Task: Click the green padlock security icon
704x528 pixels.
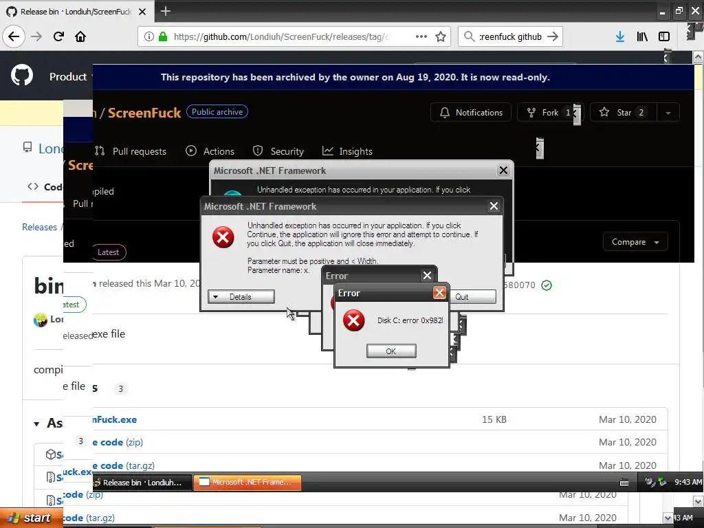Action: pos(163,36)
